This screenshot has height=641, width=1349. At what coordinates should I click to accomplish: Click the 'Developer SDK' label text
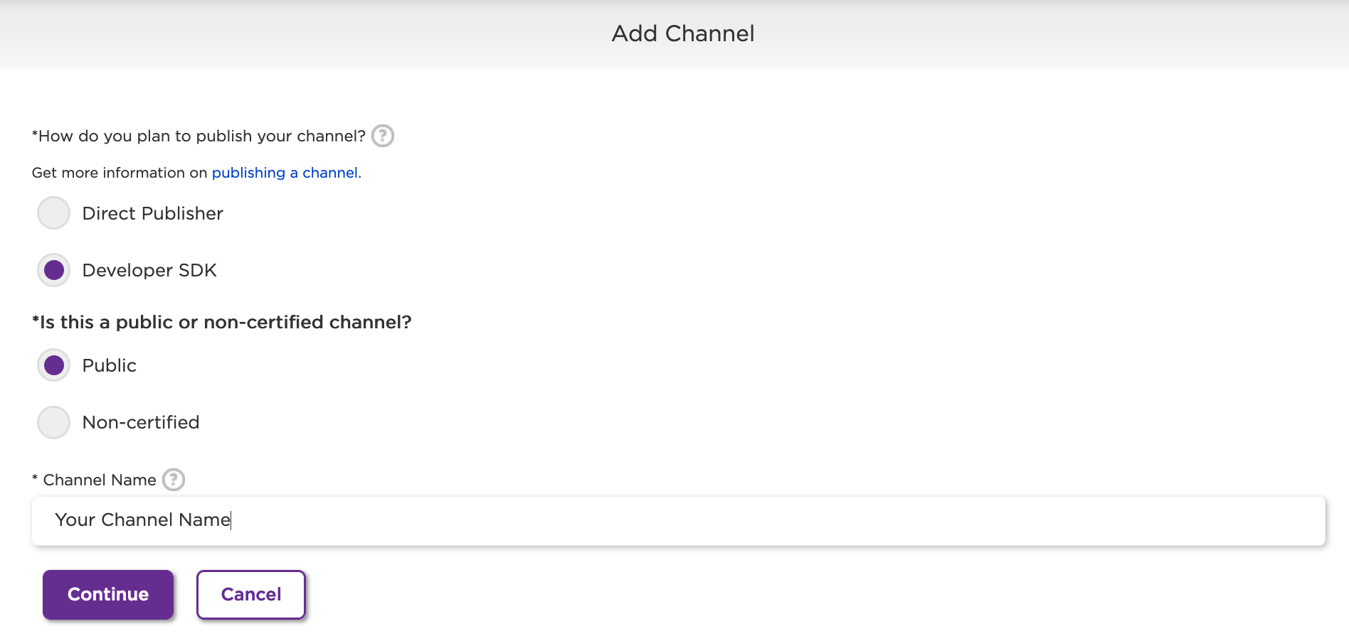(x=149, y=270)
